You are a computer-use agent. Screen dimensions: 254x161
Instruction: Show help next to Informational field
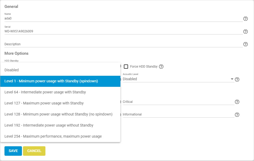pos(237,115)
